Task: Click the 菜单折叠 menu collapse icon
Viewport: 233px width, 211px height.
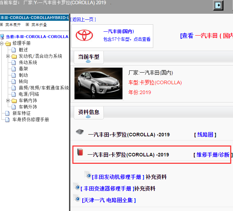Action: tap(27, 24)
